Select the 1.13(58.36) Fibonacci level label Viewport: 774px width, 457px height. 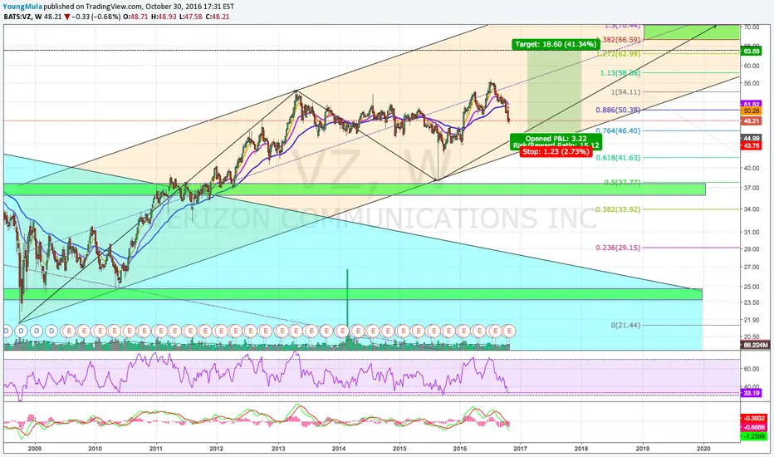(620, 72)
